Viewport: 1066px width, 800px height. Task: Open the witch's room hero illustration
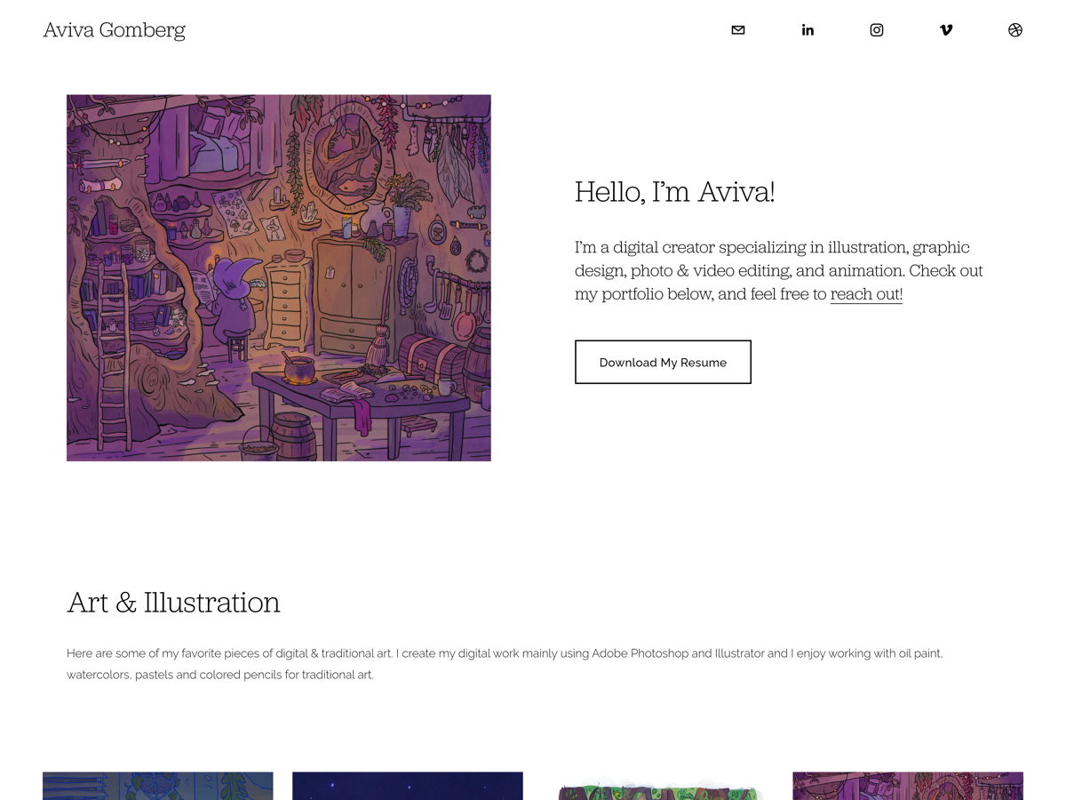[x=279, y=277]
